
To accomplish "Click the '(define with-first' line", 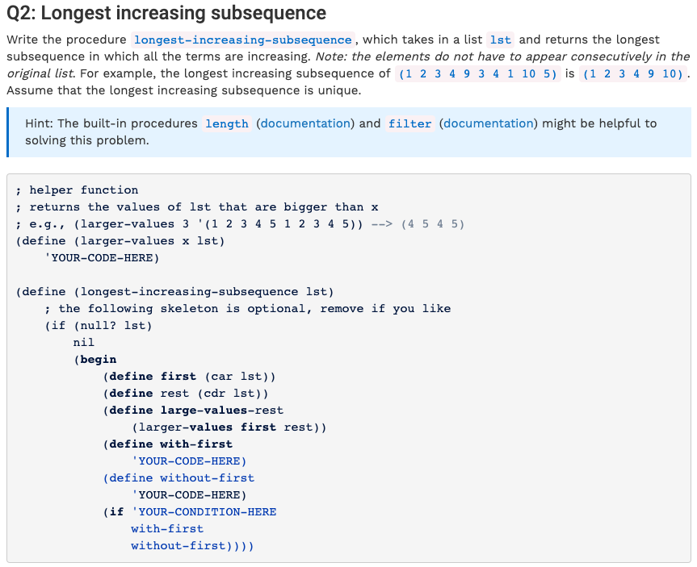I will (167, 444).
